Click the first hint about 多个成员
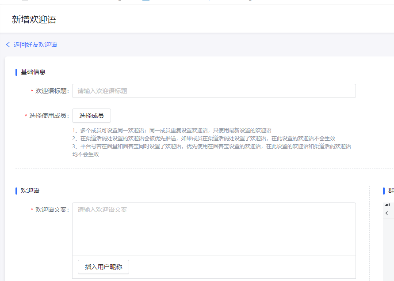The width and height of the screenshot is (394, 281). 172,131
